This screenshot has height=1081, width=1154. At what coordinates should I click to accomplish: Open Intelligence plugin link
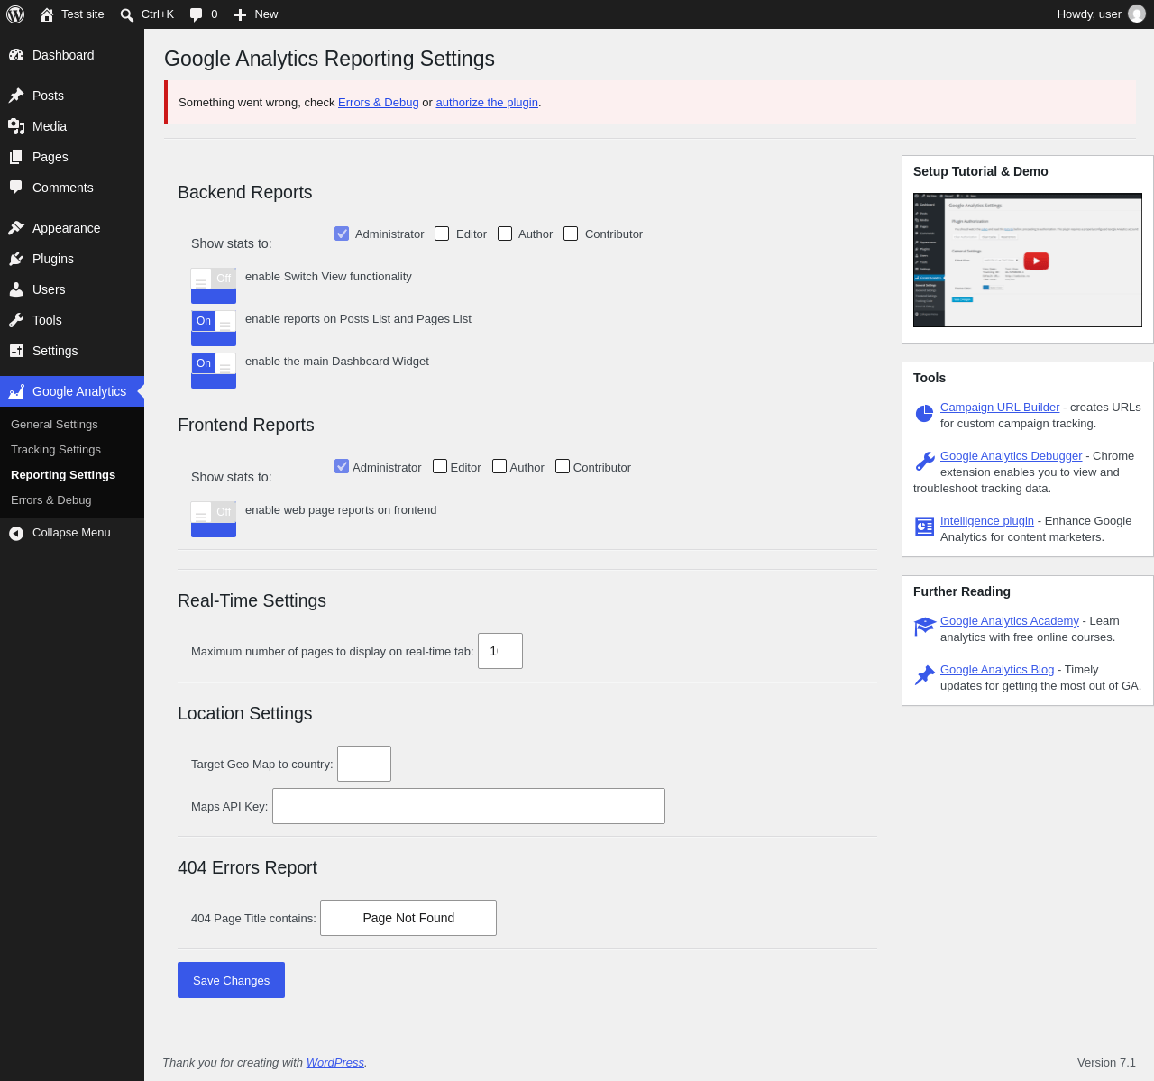[x=987, y=521]
